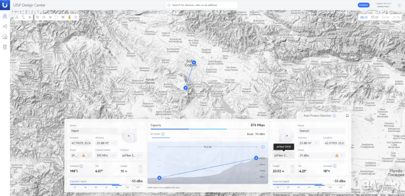Increase Station1 height with plus
405x196 pixels.
292,167
